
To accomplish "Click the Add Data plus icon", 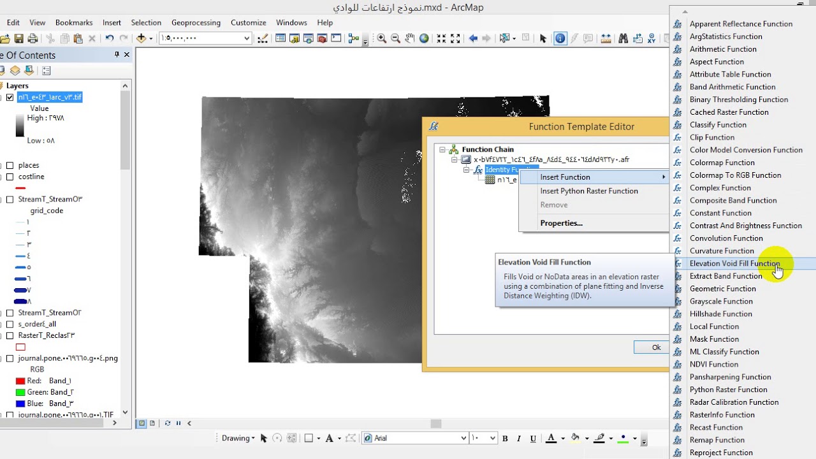I will click(x=141, y=38).
